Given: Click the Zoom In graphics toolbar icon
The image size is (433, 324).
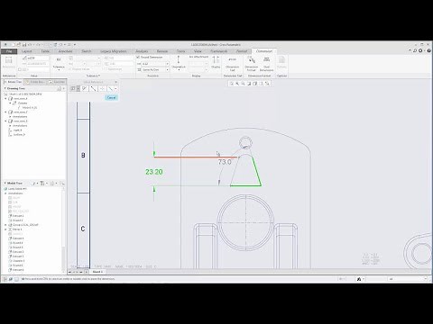Looking at the screenshot, I should coord(237,84).
